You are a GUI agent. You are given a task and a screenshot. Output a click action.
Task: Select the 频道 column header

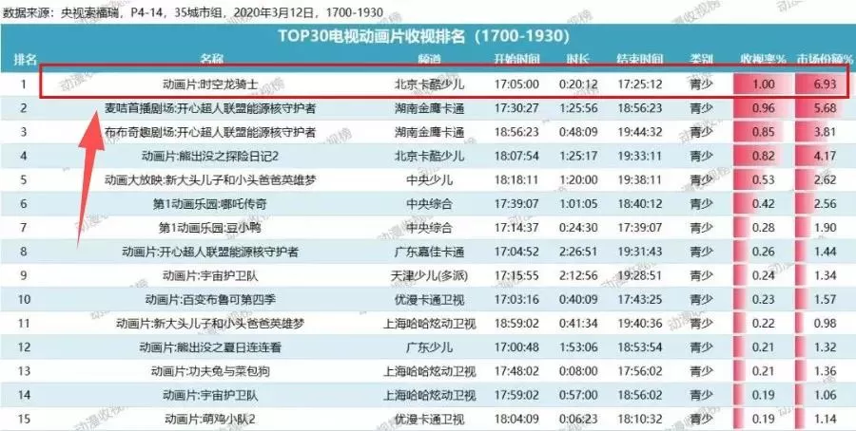pyautogui.click(x=429, y=59)
